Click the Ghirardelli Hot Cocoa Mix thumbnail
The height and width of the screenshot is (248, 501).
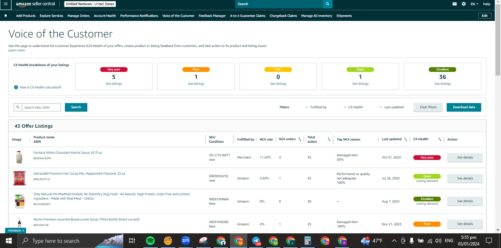tap(19, 178)
